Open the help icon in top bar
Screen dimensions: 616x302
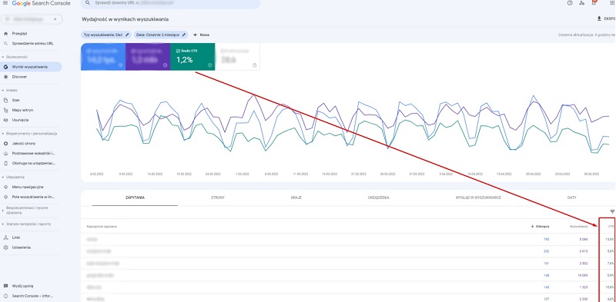tap(570, 3)
